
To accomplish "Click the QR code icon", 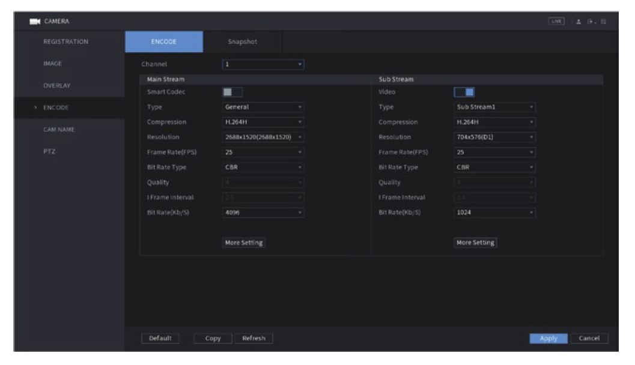I will 604,22.
